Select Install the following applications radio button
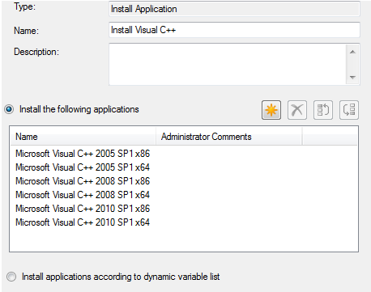This screenshot has height=292, width=371. pos(9,109)
